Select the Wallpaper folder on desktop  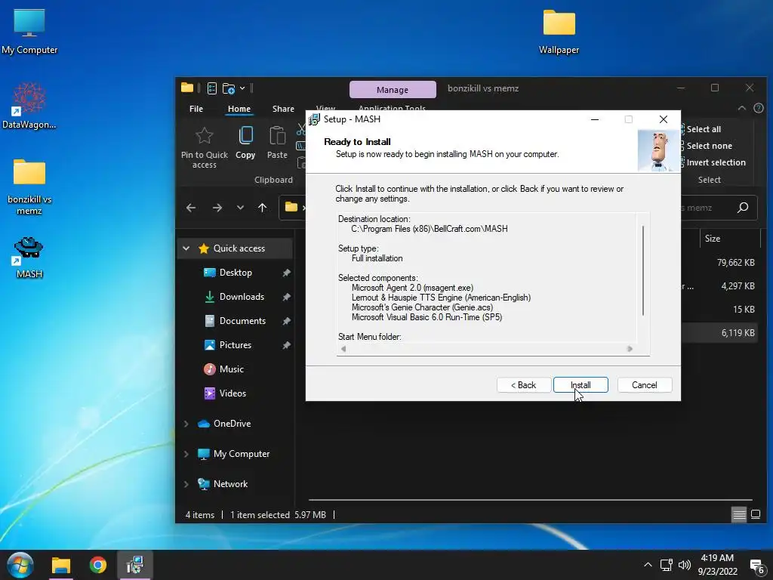(x=559, y=32)
